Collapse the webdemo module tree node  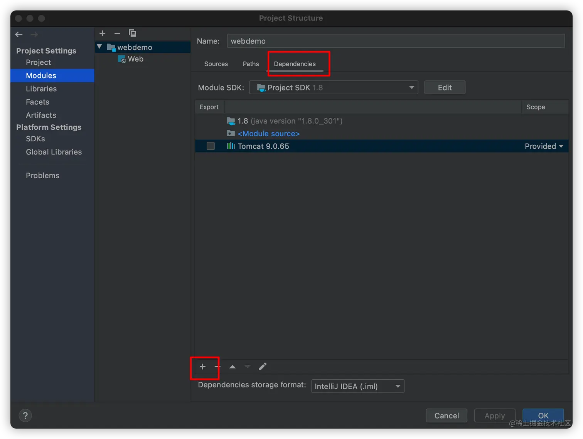click(99, 47)
